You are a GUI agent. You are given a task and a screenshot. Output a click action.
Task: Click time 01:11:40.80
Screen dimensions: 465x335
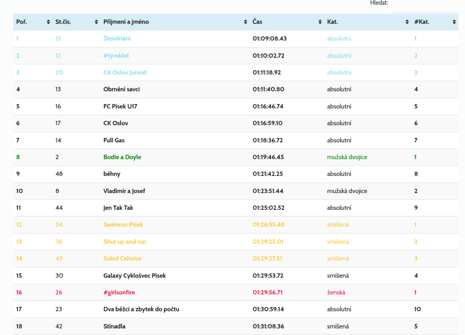[268, 89]
